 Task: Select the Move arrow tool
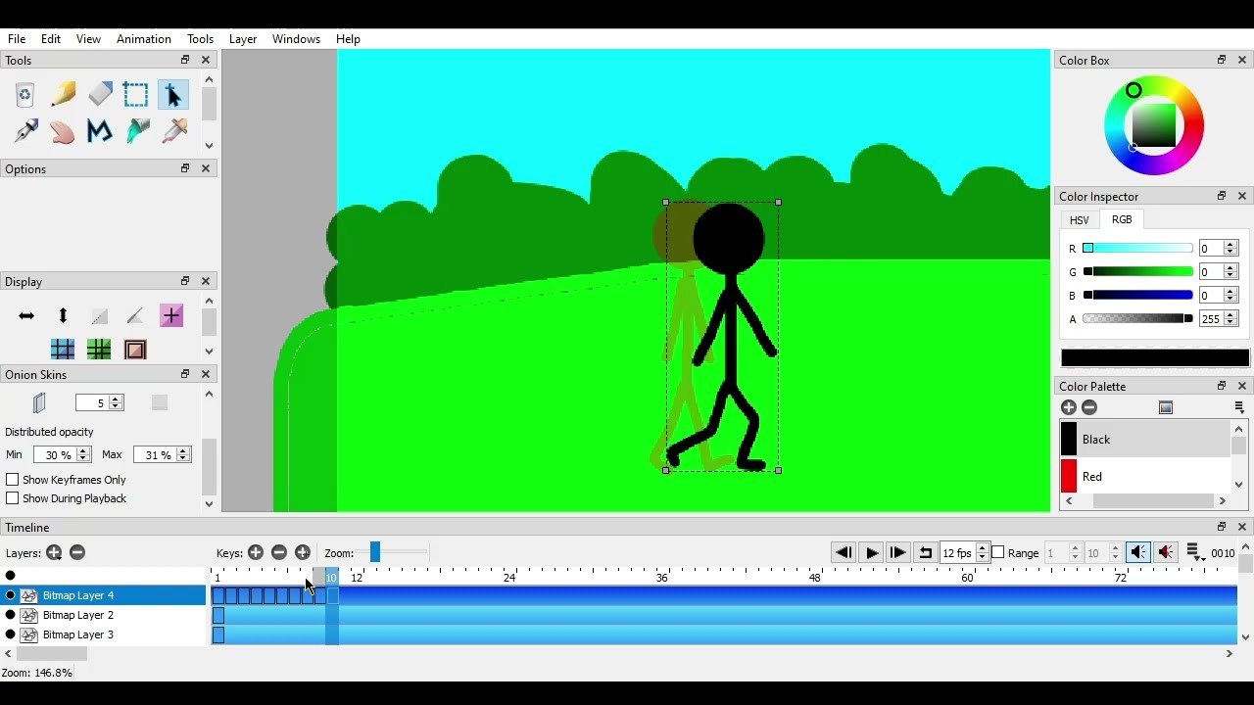pos(172,95)
